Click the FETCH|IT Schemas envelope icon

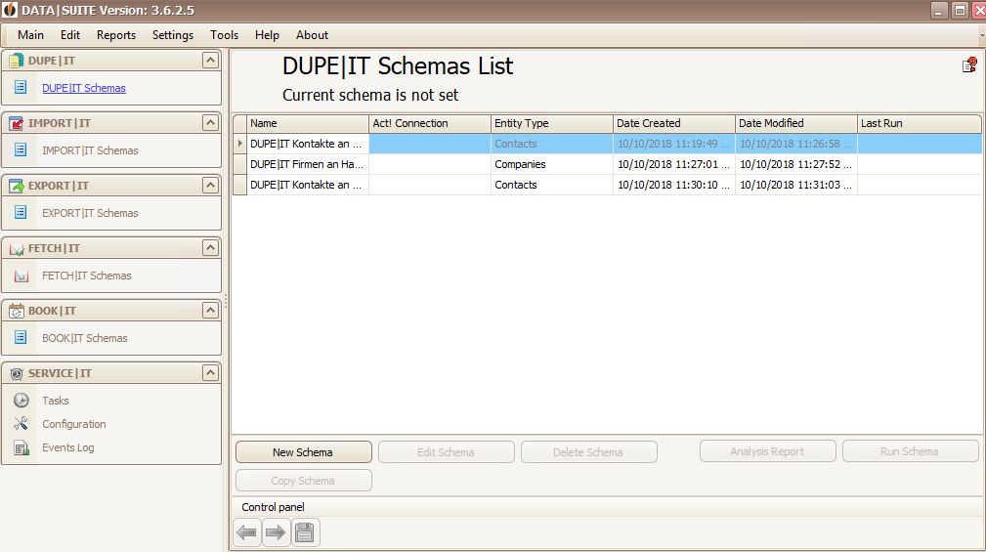[21, 276]
